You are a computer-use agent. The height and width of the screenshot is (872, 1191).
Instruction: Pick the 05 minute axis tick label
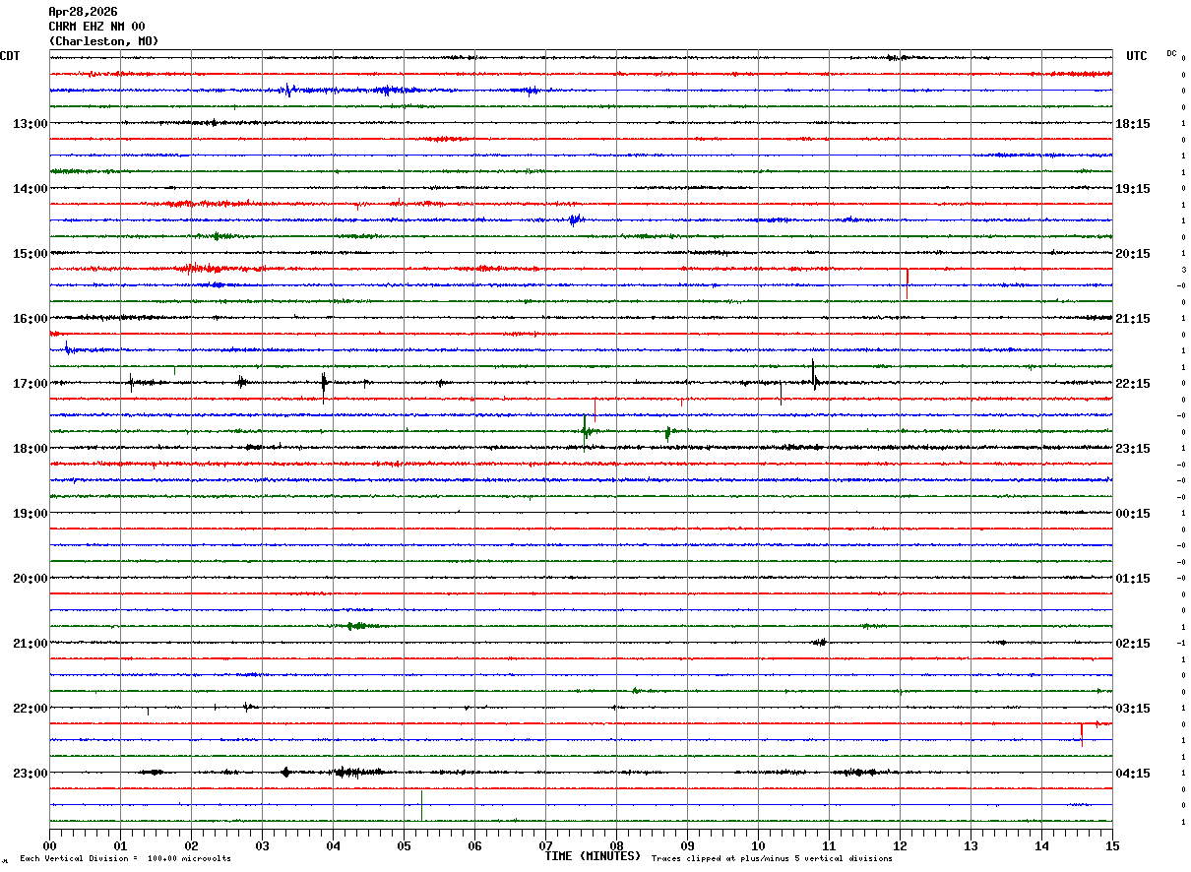pos(404,845)
